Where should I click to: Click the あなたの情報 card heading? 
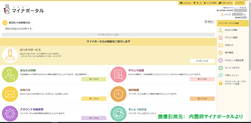pos(28,70)
